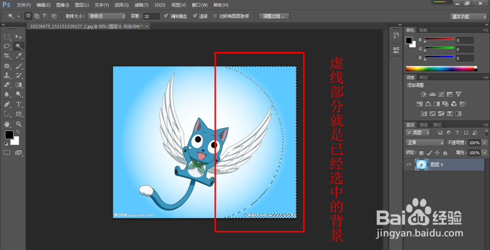Screen dimensions: 490x250
Task: Add a Levels adjustment
Action: [x=433, y=94]
